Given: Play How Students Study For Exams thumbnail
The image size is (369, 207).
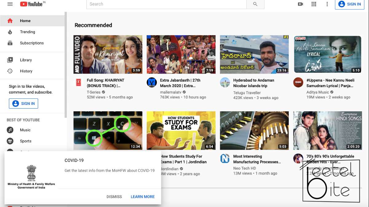Looking at the screenshot, I should pos(181,130).
